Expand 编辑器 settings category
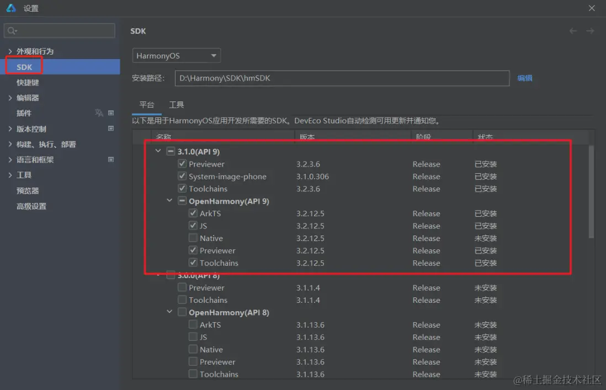The height and width of the screenshot is (390, 606). (x=10, y=98)
